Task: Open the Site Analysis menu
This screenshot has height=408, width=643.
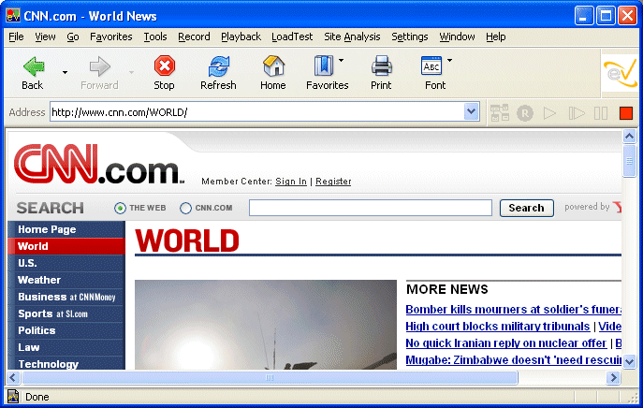Action: click(352, 36)
